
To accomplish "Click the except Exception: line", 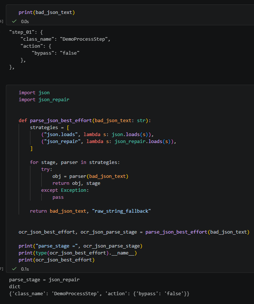I will (x=65, y=190).
